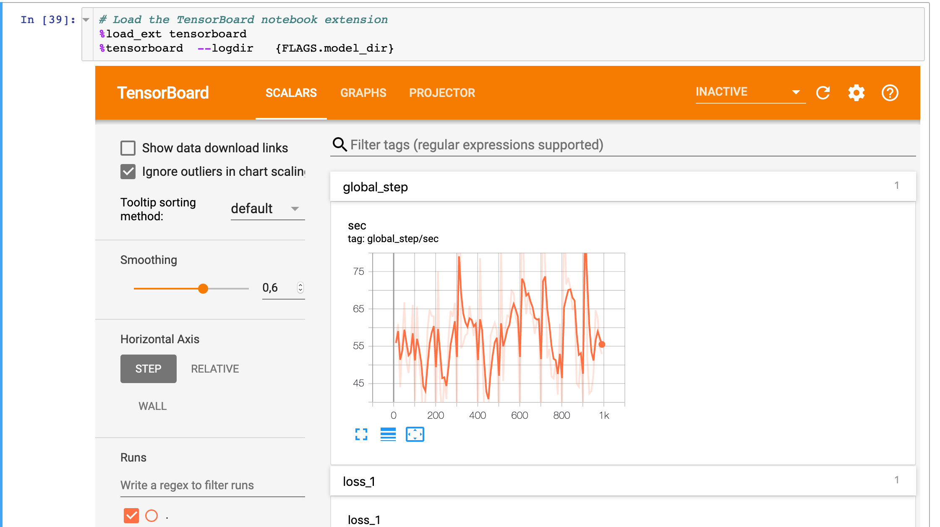Toggle y-axis log scale lines icon

388,434
